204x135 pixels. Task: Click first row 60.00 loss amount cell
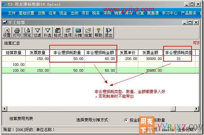(100, 59)
